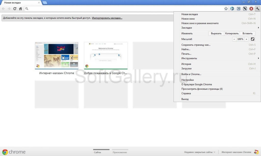Open the red circle extension icon
The height and width of the screenshot is (156, 261).
pos(251,9)
